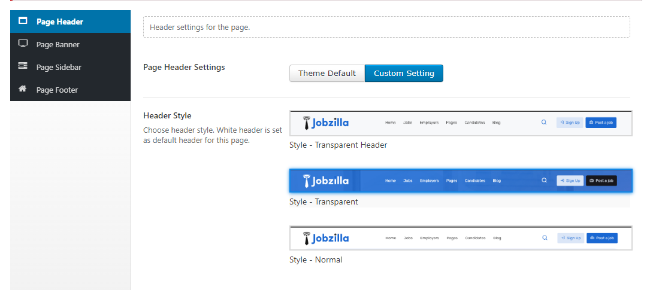Click the Style - Transparent Header label
The width and height of the screenshot is (656, 290).
pyautogui.click(x=338, y=145)
